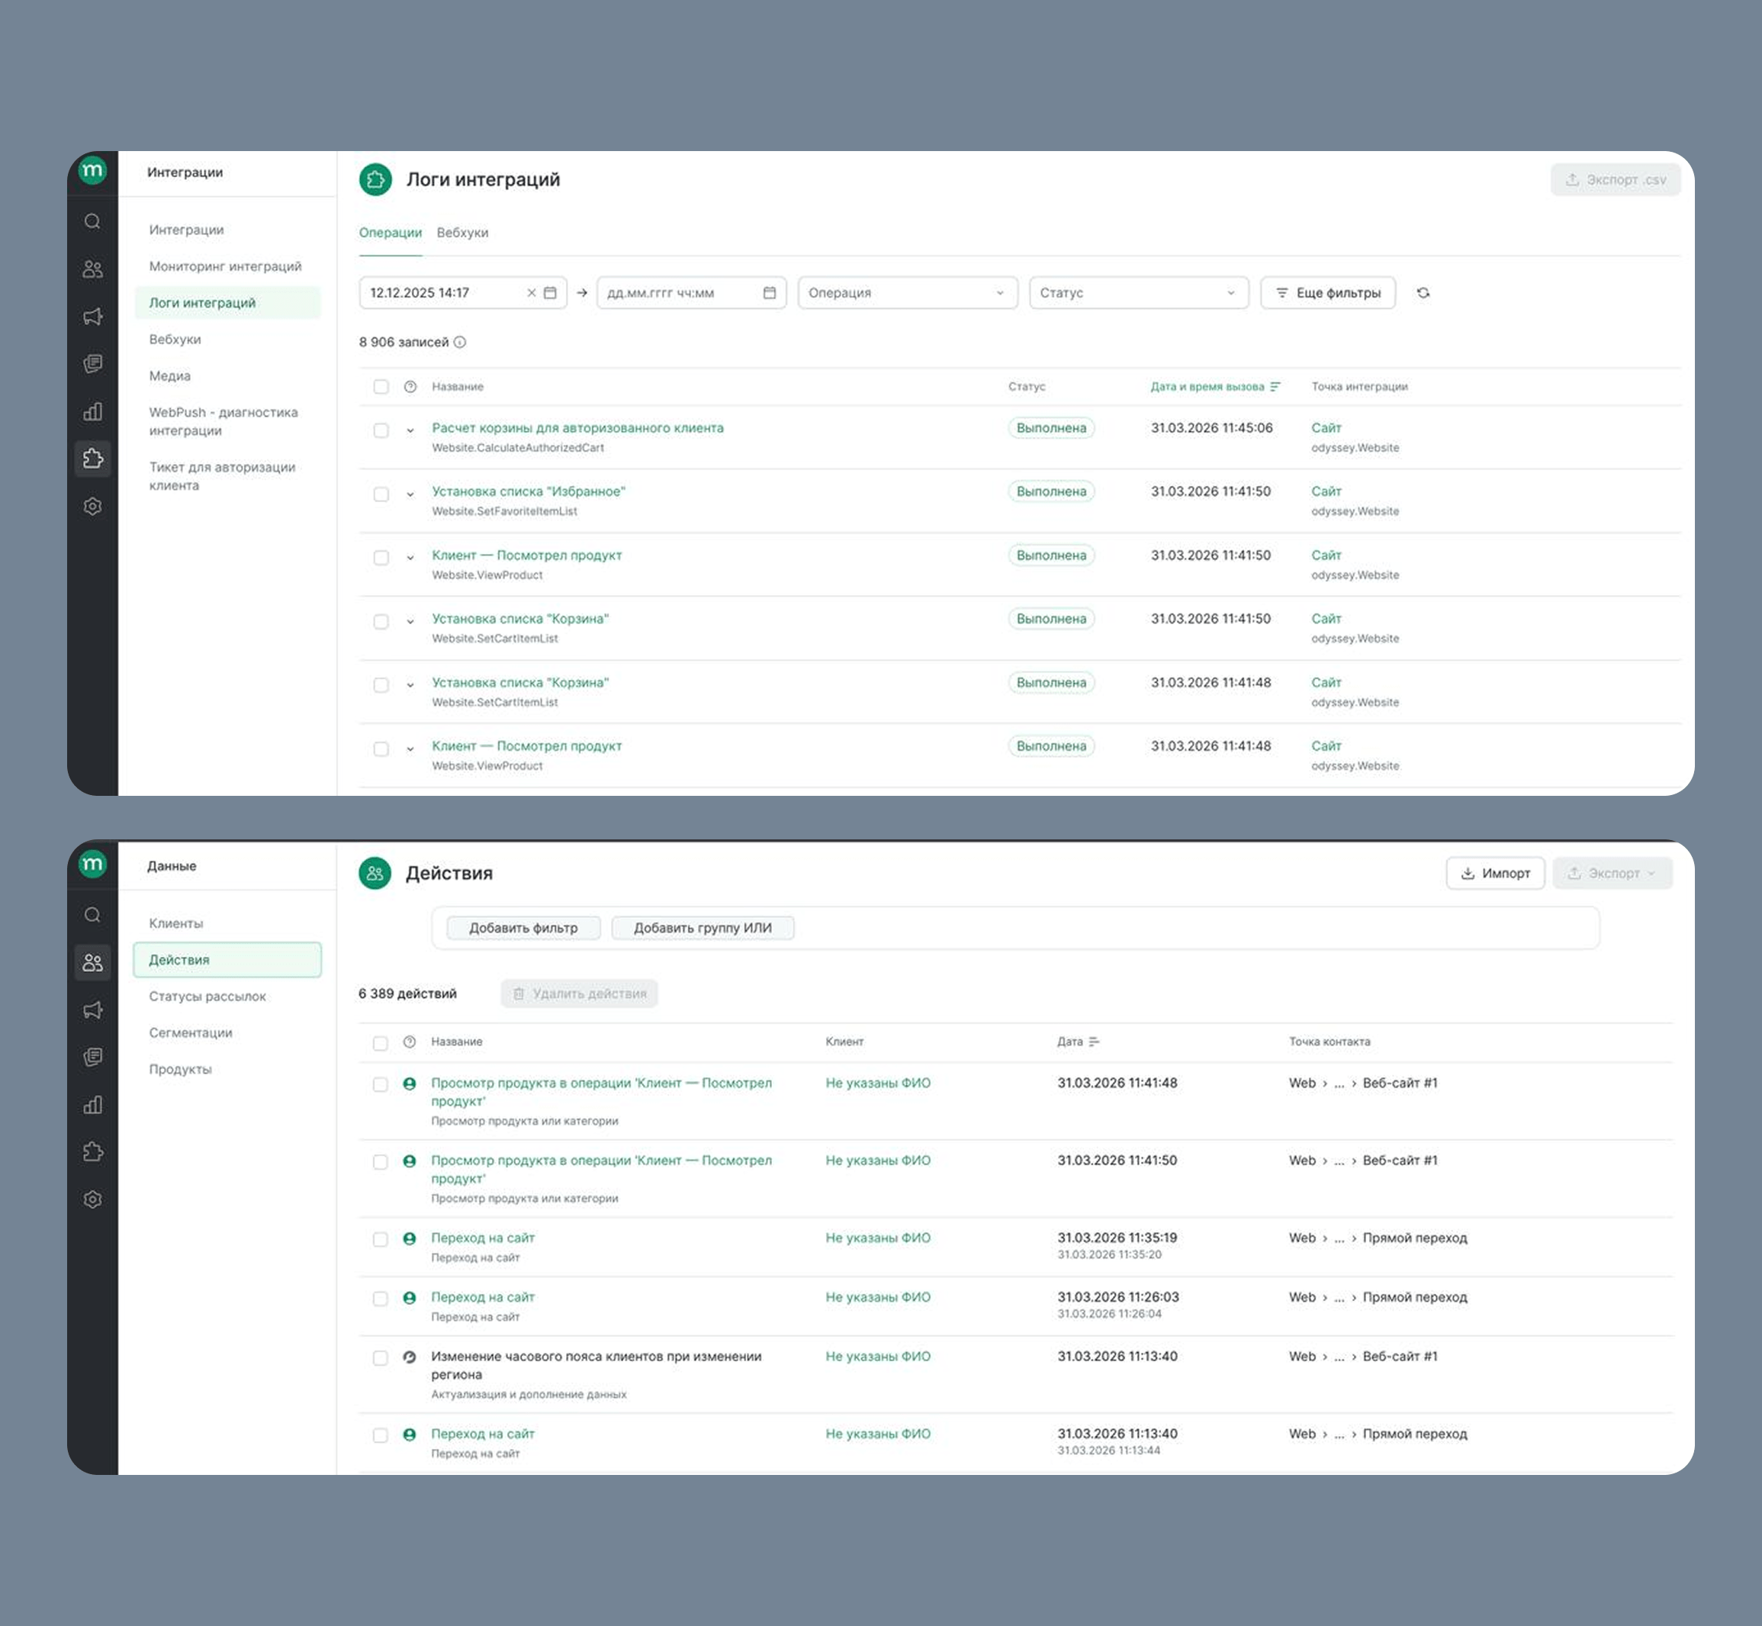Open calendar picker in end date field
Viewport: 1762px width, 1626px height.
(769, 293)
